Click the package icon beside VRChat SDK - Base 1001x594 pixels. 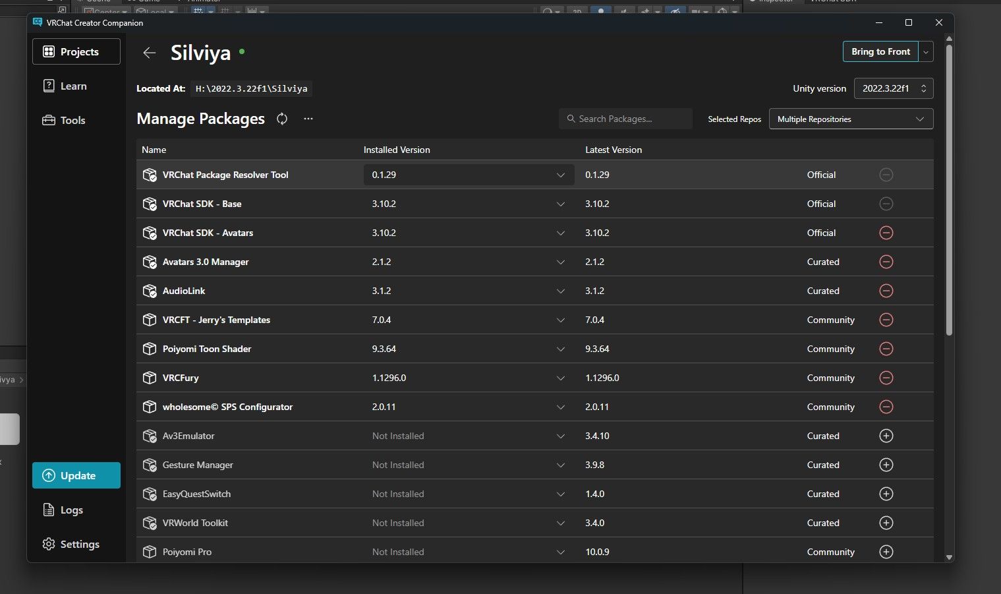click(150, 204)
